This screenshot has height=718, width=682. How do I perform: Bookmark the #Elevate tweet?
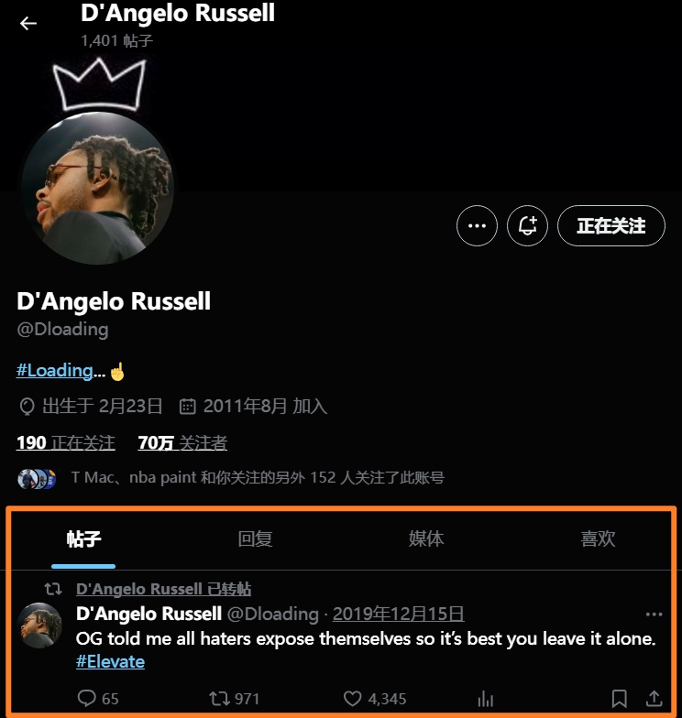[x=620, y=699]
